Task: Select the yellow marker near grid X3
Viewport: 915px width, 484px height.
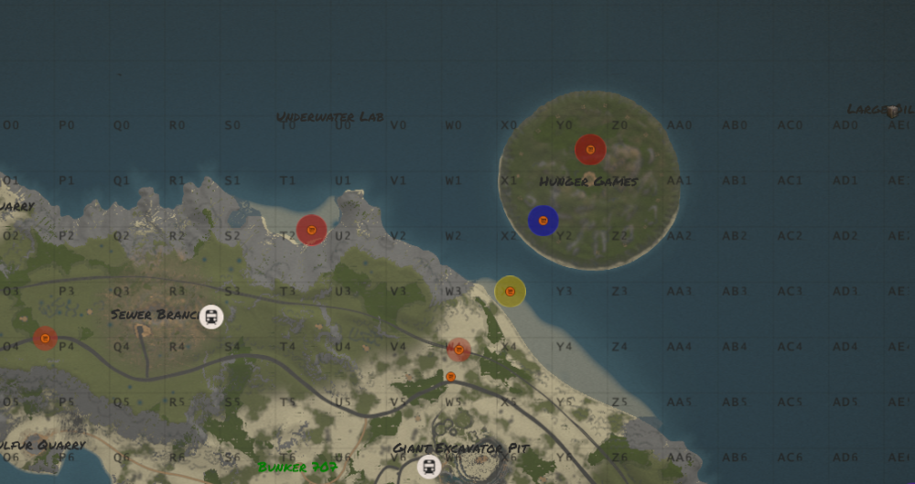Action: click(x=510, y=291)
